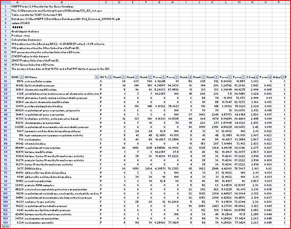Select row header 18

(5, 77)
